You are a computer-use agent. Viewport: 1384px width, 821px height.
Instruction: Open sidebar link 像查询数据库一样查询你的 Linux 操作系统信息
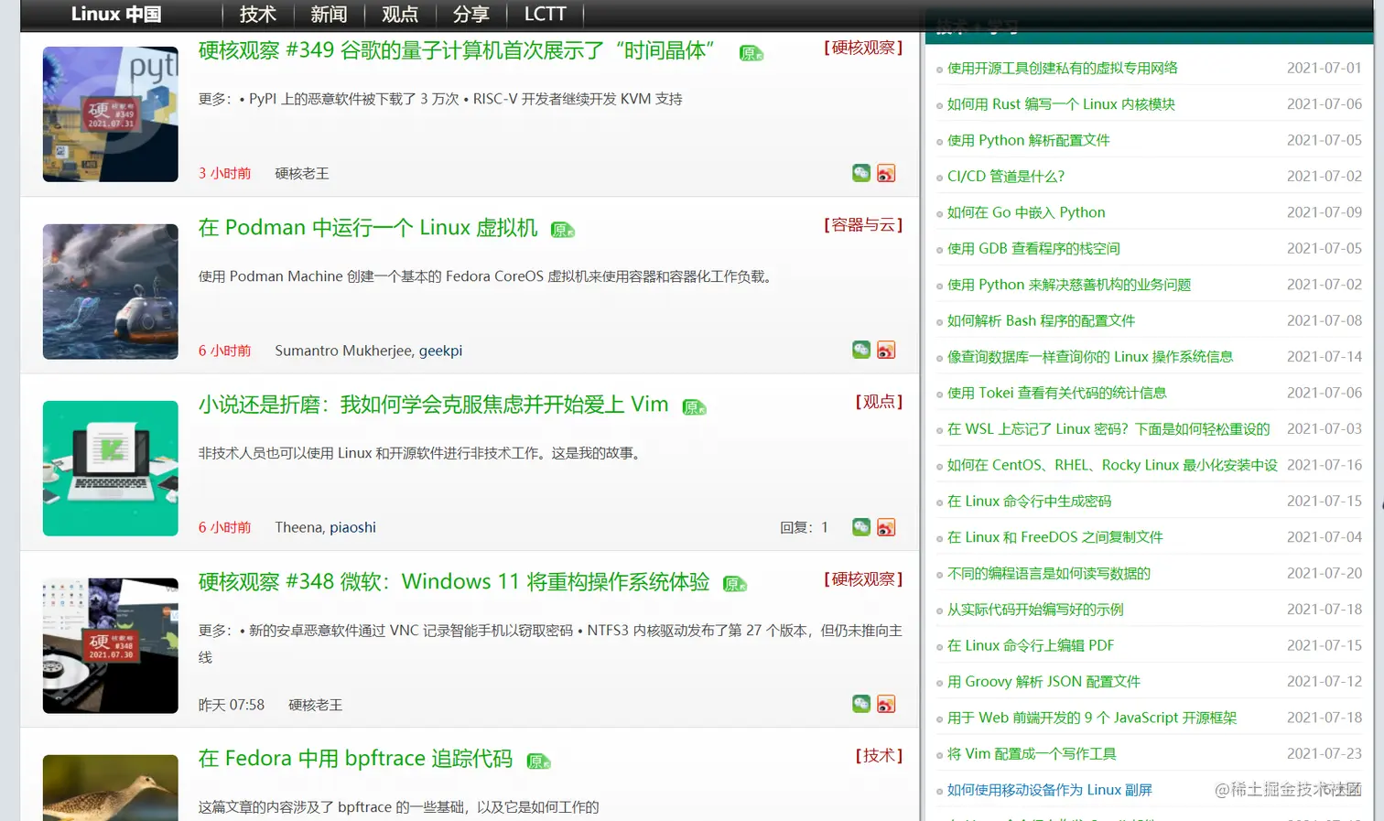tap(1090, 357)
